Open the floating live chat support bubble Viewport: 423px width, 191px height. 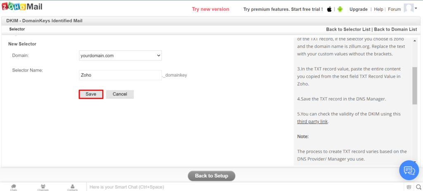409,170
